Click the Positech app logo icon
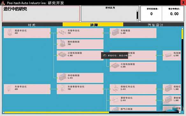This screenshot has width=186, height=116. click(3, 3)
